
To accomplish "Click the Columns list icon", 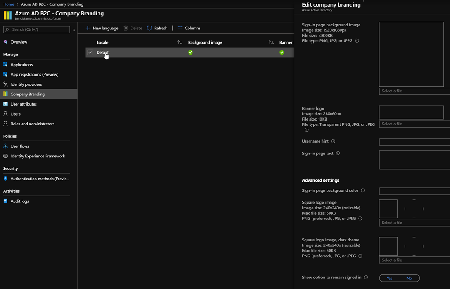I will tap(180, 28).
